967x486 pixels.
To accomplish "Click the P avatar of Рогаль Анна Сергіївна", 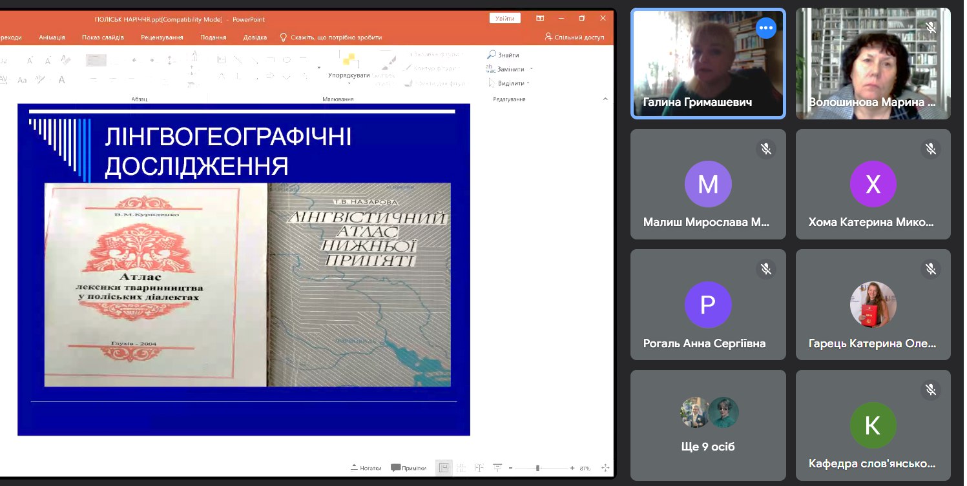I will (x=708, y=305).
